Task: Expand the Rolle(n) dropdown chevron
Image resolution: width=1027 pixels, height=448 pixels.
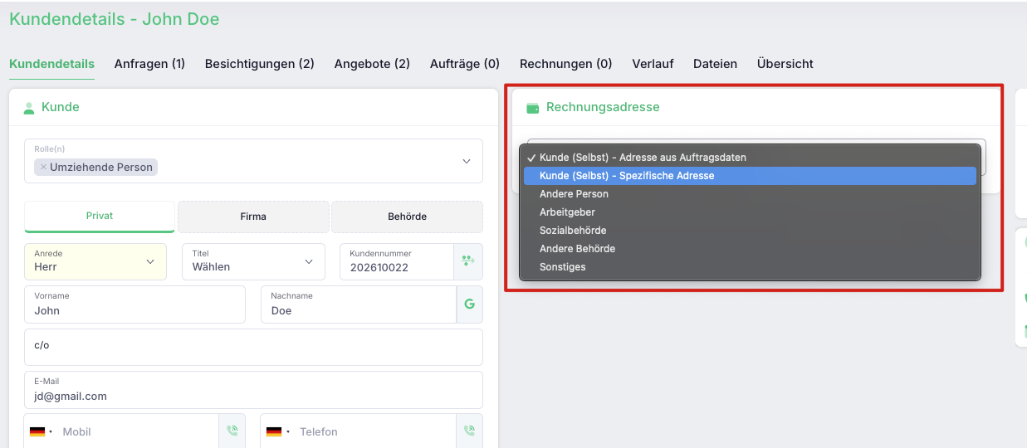Action: 467,161
